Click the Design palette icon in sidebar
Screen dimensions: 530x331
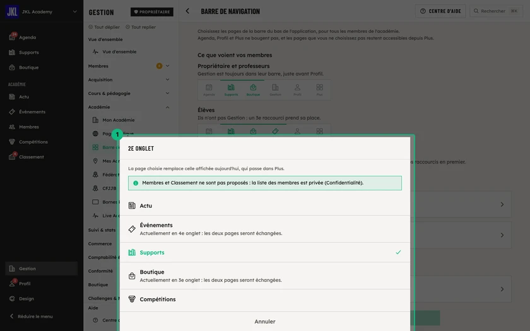pyautogui.click(x=12, y=299)
